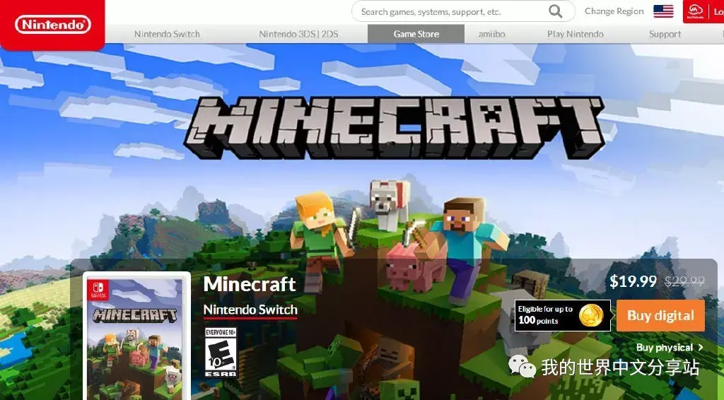Open the Support menu

click(x=665, y=34)
